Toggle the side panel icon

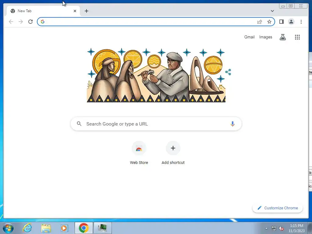click(281, 22)
